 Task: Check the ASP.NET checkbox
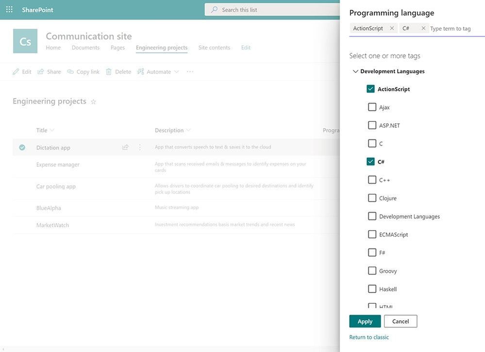pos(372,125)
